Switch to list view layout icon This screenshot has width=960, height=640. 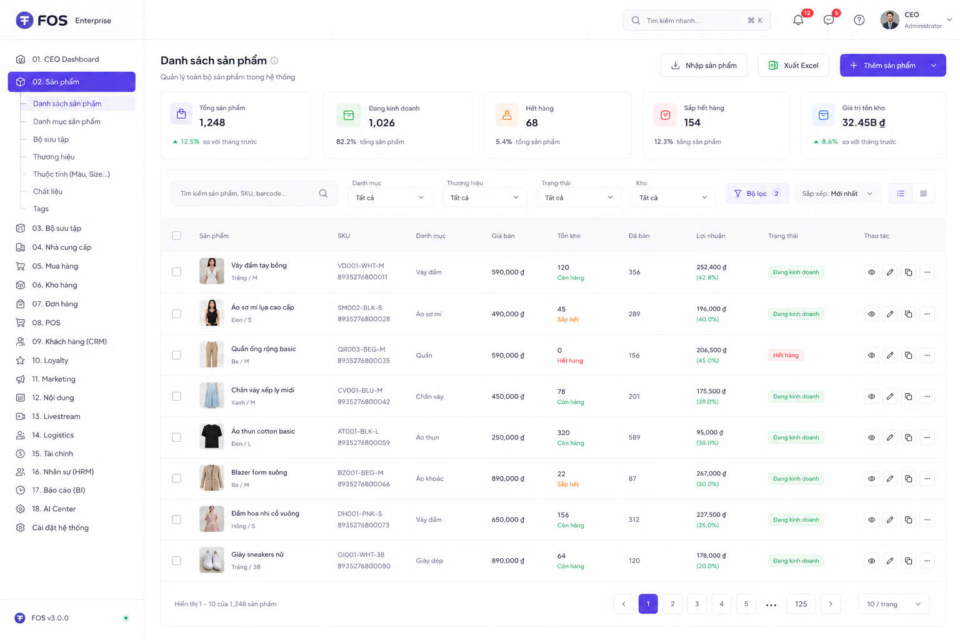coord(901,194)
